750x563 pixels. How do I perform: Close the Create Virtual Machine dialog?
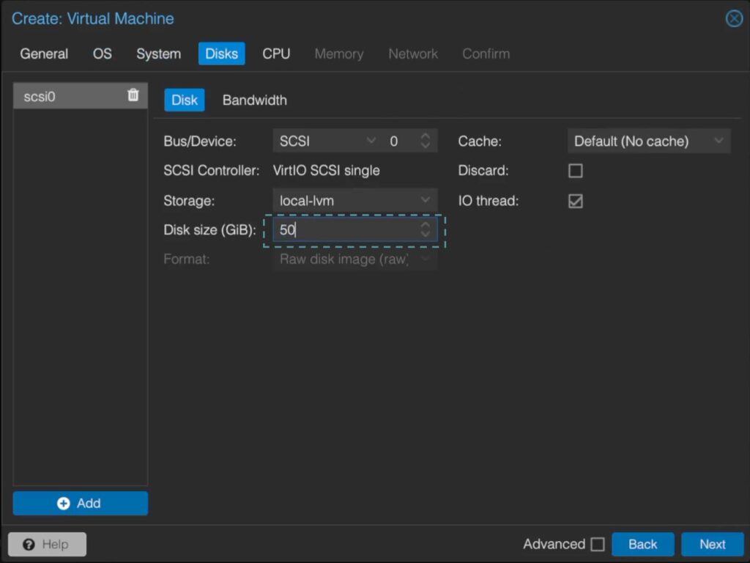(733, 19)
